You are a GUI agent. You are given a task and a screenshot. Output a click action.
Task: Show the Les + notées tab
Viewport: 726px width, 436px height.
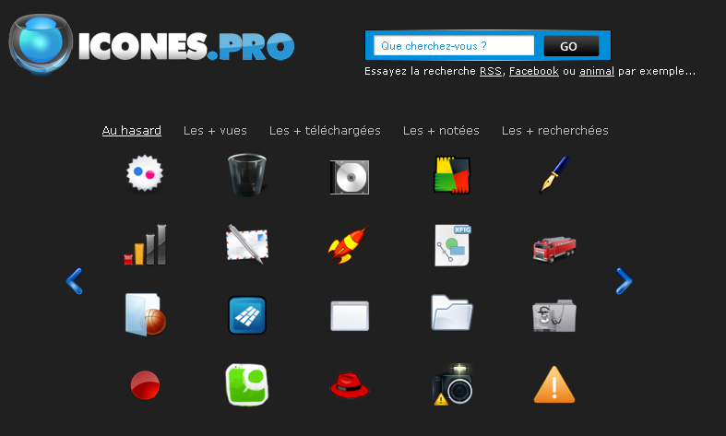(x=441, y=131)
